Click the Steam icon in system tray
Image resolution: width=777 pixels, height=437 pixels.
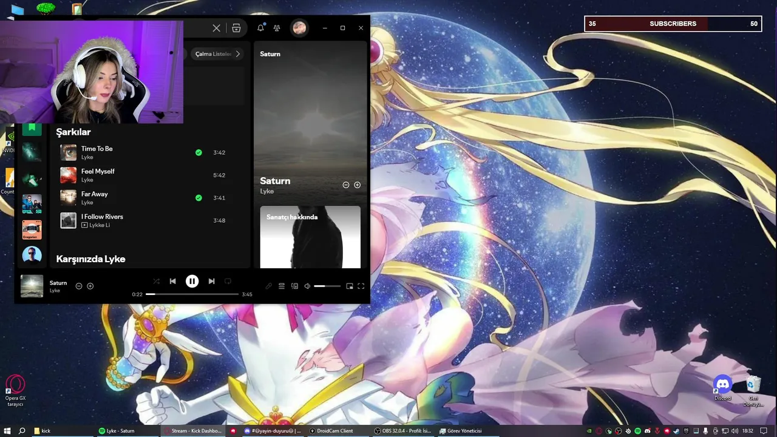point(676,431)
